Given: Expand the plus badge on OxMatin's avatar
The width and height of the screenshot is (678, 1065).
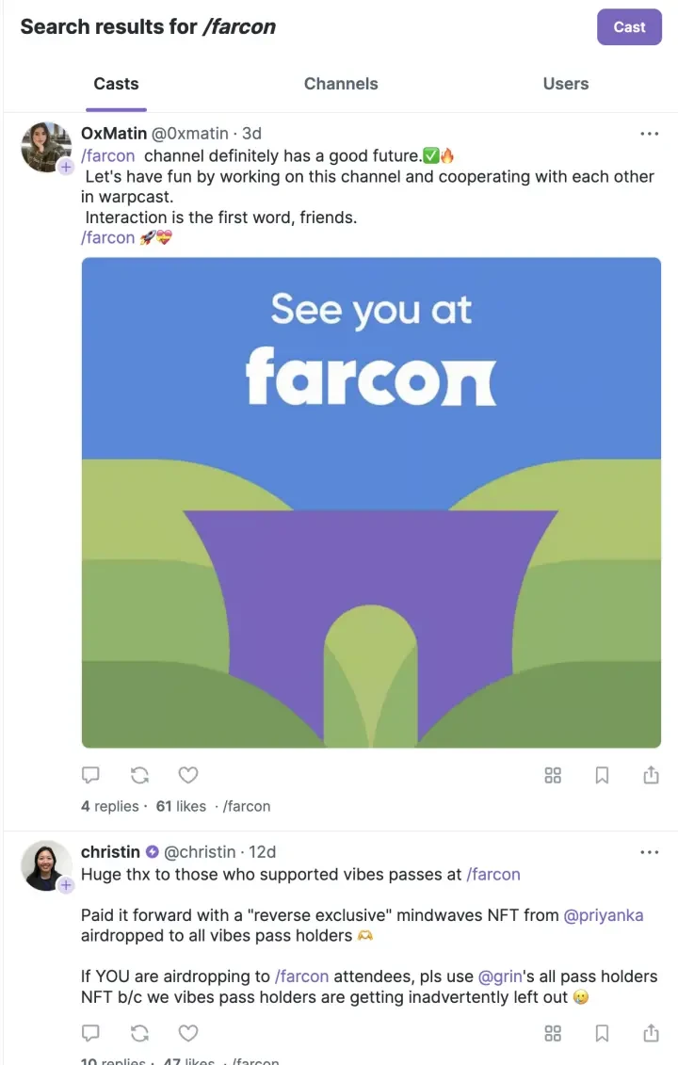Looking at the screenshot, I should pos(66,168).
